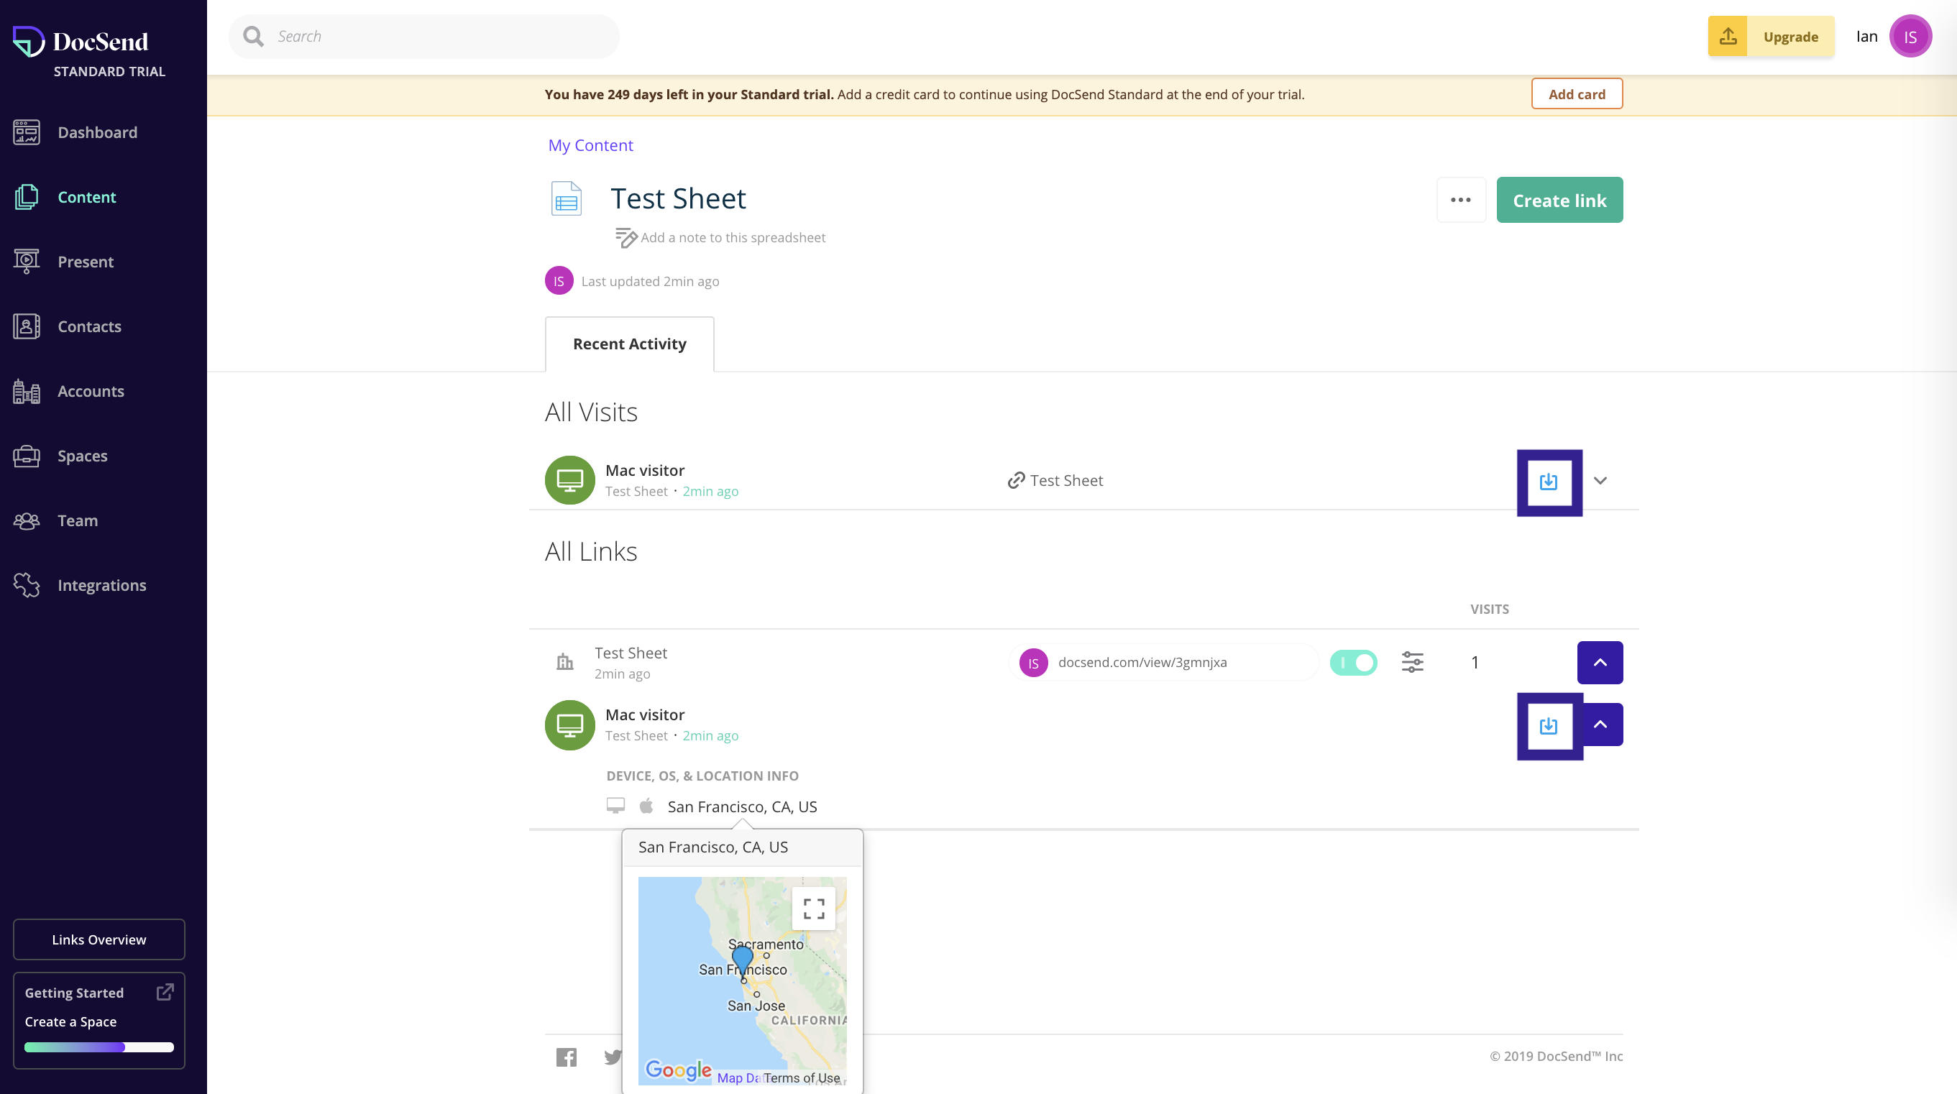Click the Team people icon

[x=27, y=520]
